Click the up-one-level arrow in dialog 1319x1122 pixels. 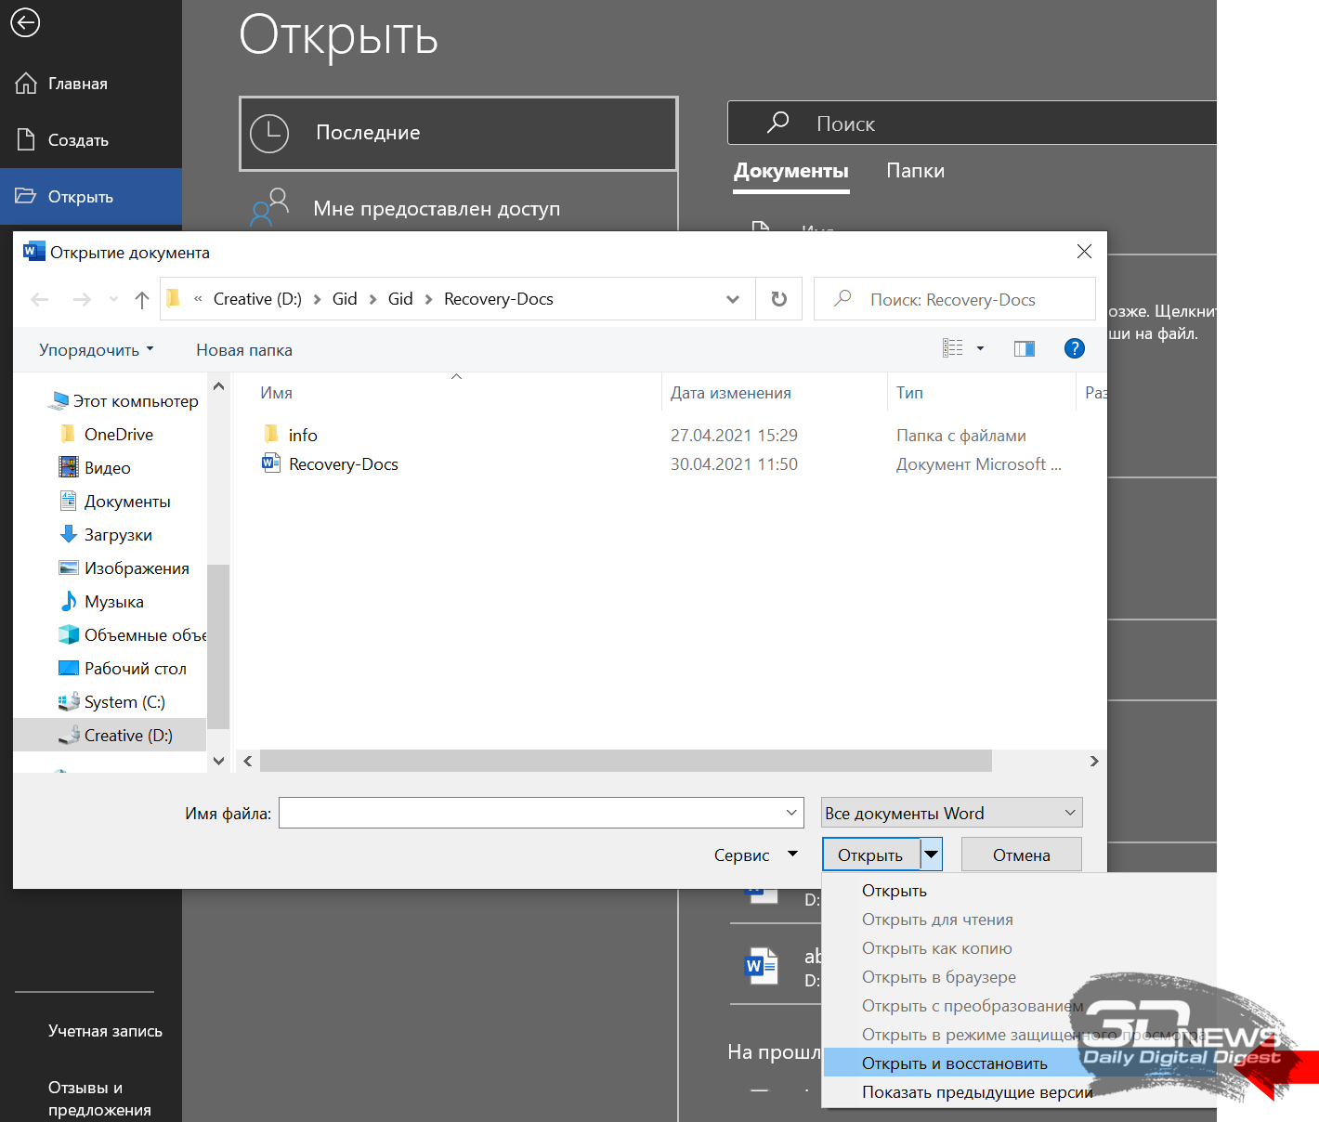[141, 299]
